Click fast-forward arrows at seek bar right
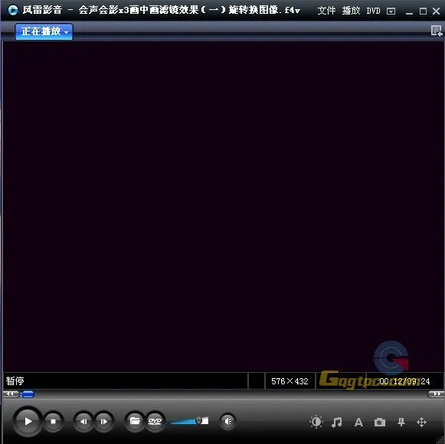This screenshot has width=445, height=444. pyautogui.click(x=436, y=393)
